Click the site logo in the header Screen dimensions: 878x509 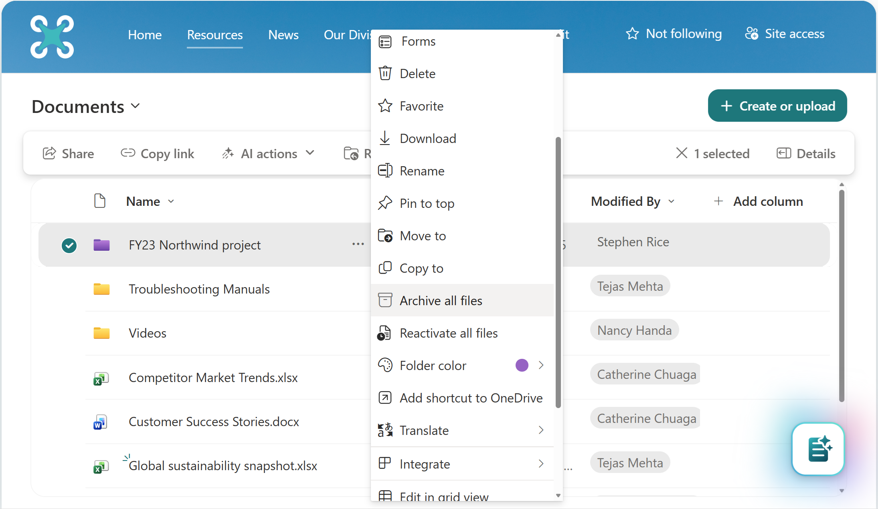tap(52, 37)
